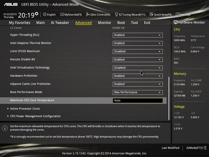Click the 01/22/2015 date text
Viewport: 209px width, 157px height.
point(10,14)
